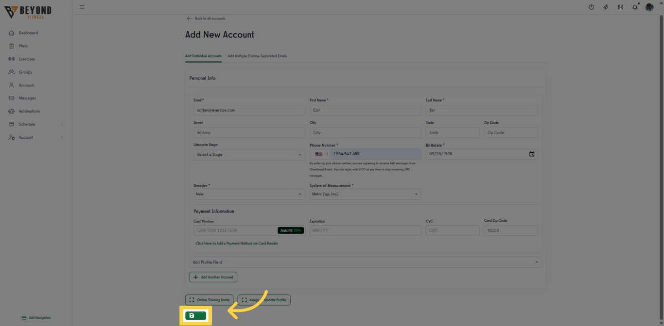Image resolution: width=664 pixels, height=326 pixels.
Task: Open the Gender dropdown
Action: click(x=249, y=194)
